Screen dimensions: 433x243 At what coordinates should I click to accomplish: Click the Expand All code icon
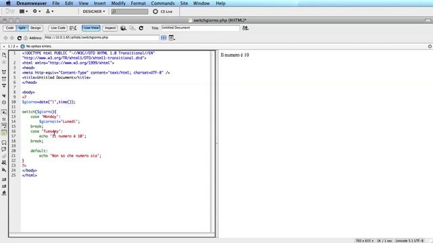4,86
